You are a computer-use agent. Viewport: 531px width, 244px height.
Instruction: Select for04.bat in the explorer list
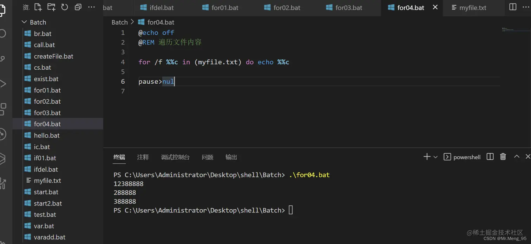[x=58, y=124]
